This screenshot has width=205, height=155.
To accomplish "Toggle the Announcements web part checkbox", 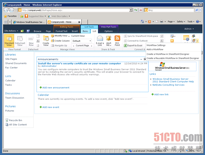I will [145, 59].
